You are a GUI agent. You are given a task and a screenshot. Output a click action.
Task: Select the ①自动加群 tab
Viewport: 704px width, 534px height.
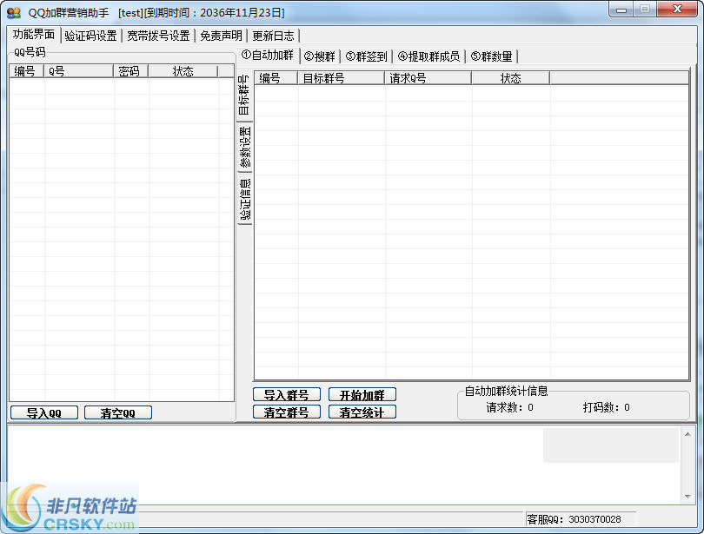[268, 56]
